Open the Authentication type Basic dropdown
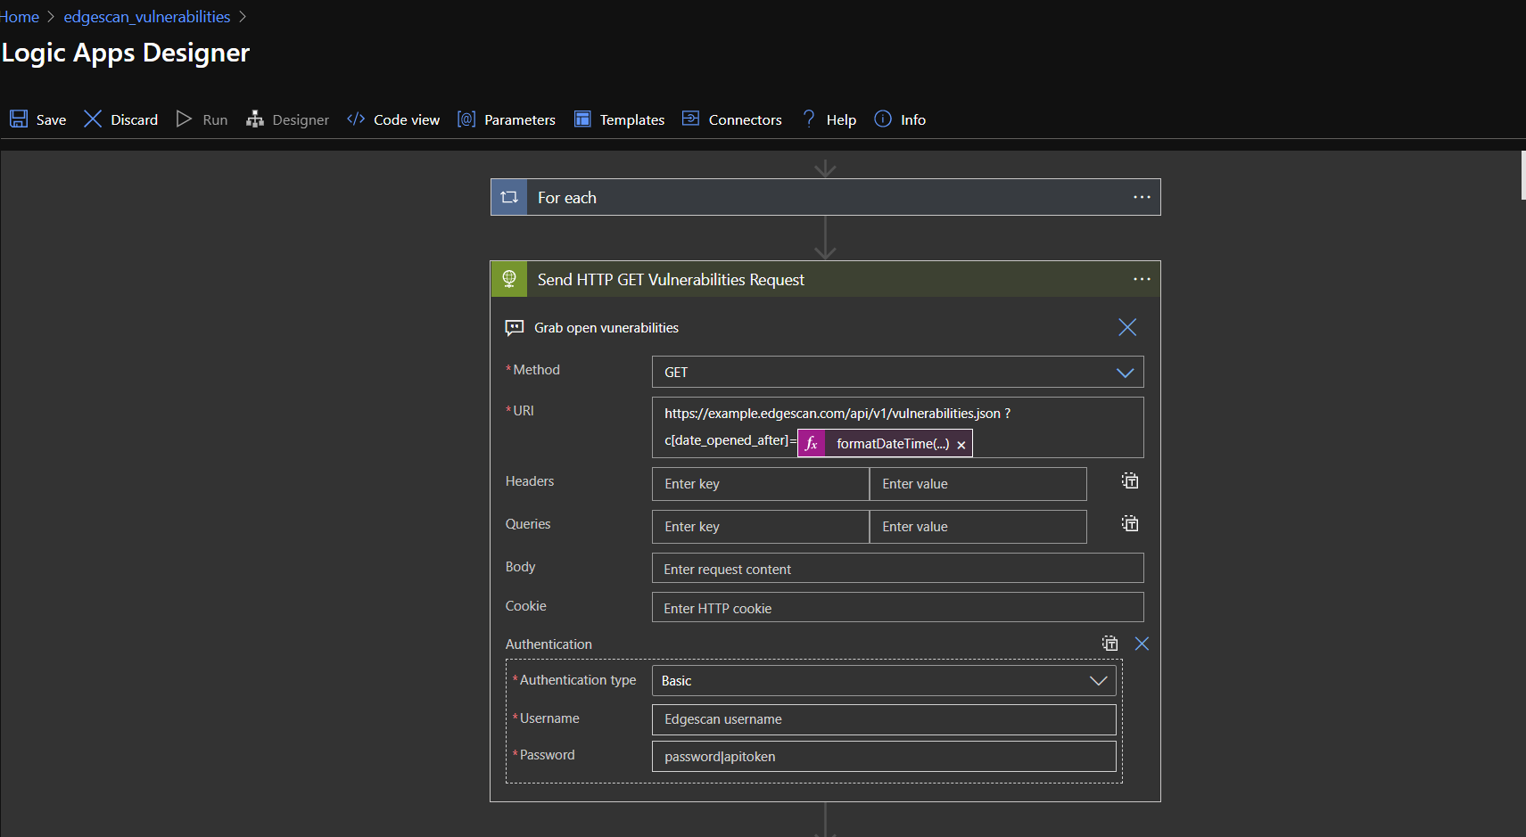The image size is (1526, 837). [884, 680]
